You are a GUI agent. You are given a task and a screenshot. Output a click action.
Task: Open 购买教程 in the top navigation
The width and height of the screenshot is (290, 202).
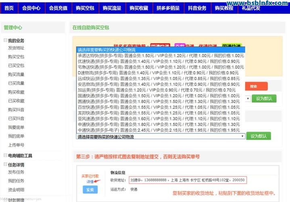pyautogui.click(x=224, y=8)
